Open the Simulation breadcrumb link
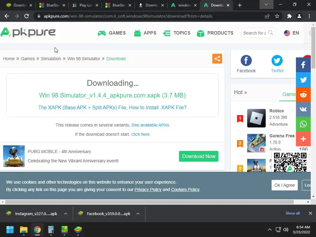Image resolution: width=316 pixels, height=237 pixels. pyautogui.click(x=51, y=59)
